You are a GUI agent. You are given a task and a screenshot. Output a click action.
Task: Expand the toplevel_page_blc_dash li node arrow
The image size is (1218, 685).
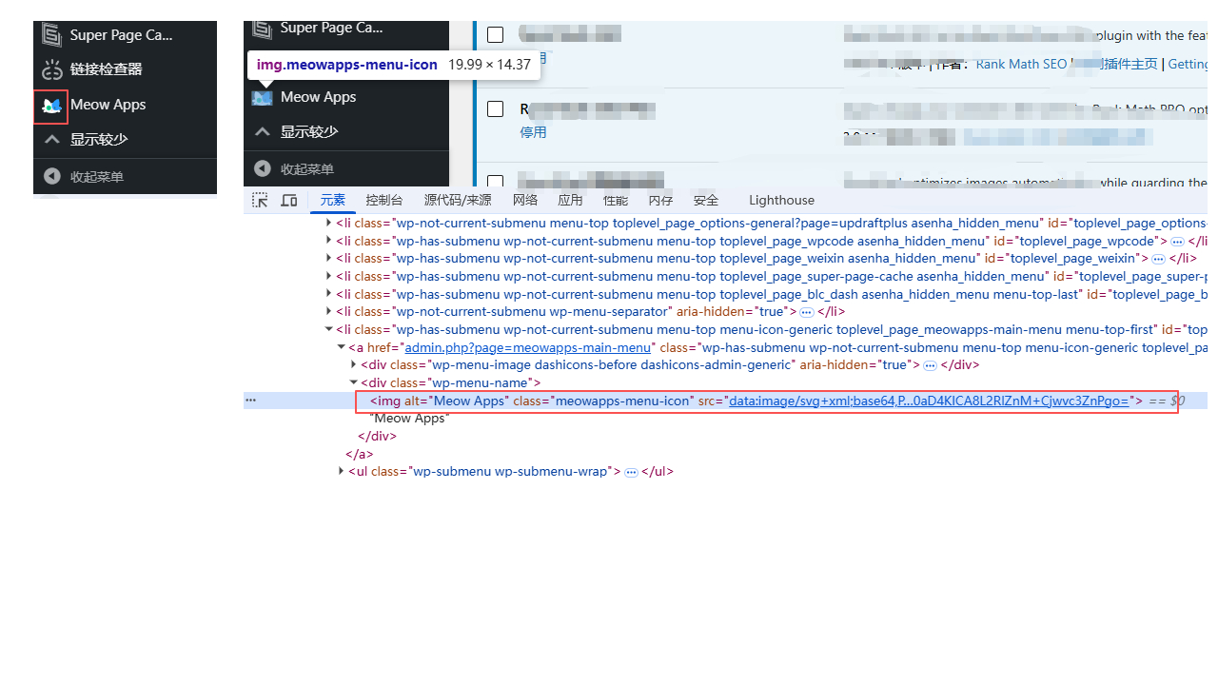(x=329, y=294)
